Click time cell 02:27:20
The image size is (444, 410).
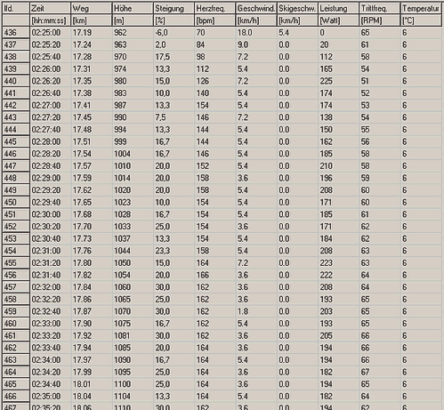pos(51,117)
